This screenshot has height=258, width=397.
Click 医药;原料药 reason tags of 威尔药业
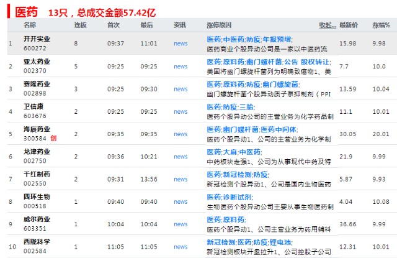coord(226,219)
